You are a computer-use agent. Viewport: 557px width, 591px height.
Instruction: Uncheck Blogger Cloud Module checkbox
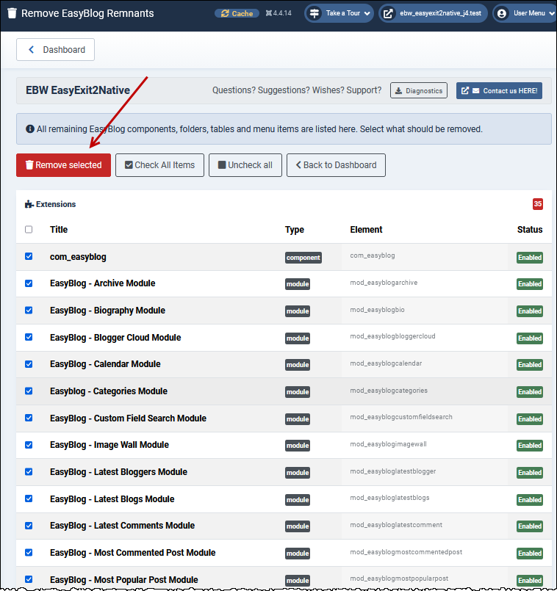pyautogui.click(x=29, y=337)
